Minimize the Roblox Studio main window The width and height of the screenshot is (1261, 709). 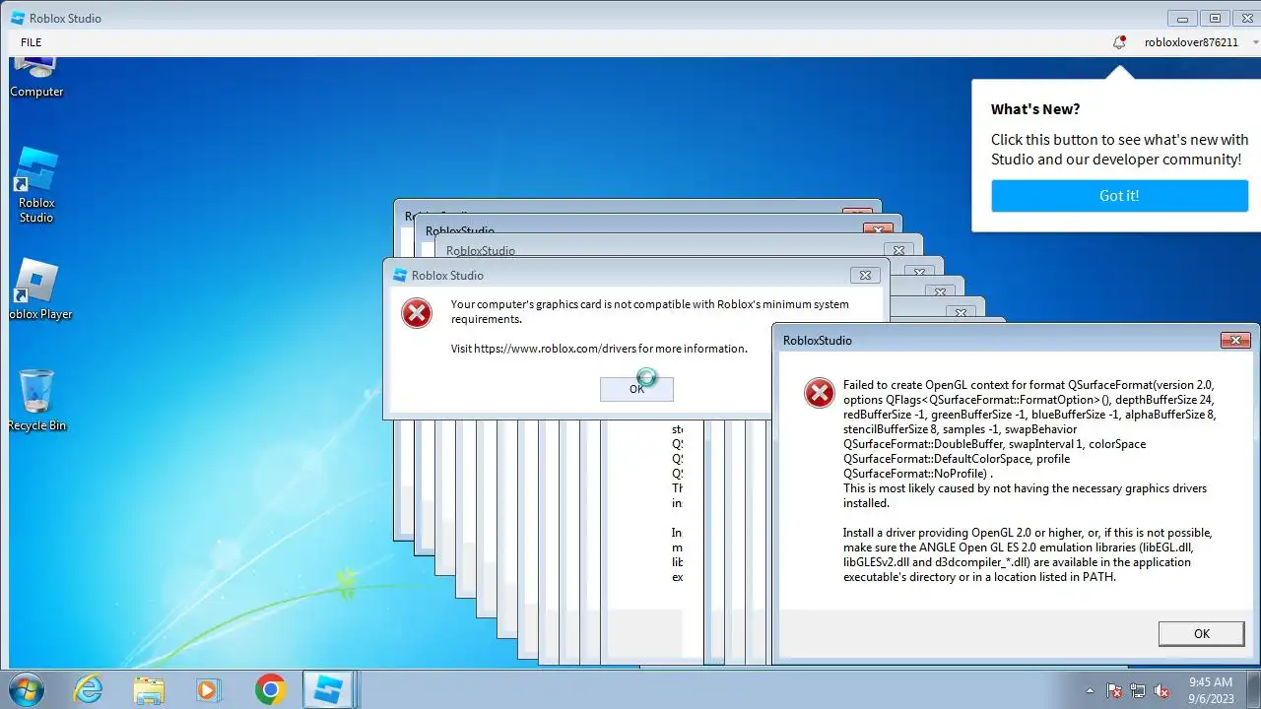tap(1183, 18)
